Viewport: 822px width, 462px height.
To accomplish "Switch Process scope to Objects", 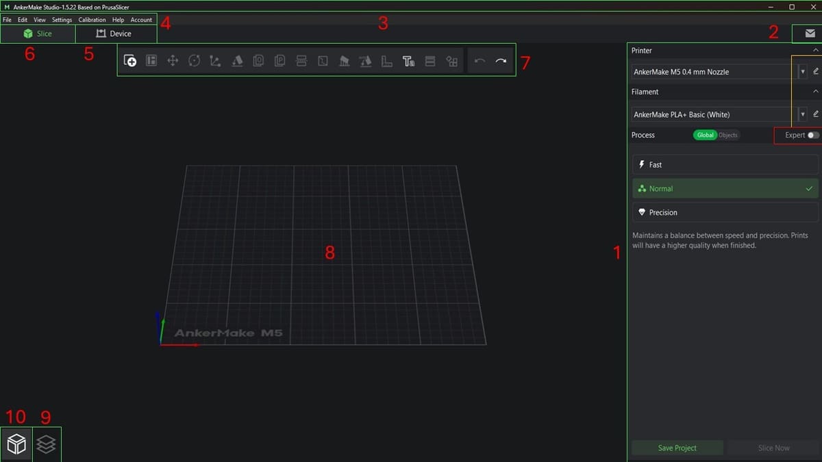I will click(x=728, y=135).
